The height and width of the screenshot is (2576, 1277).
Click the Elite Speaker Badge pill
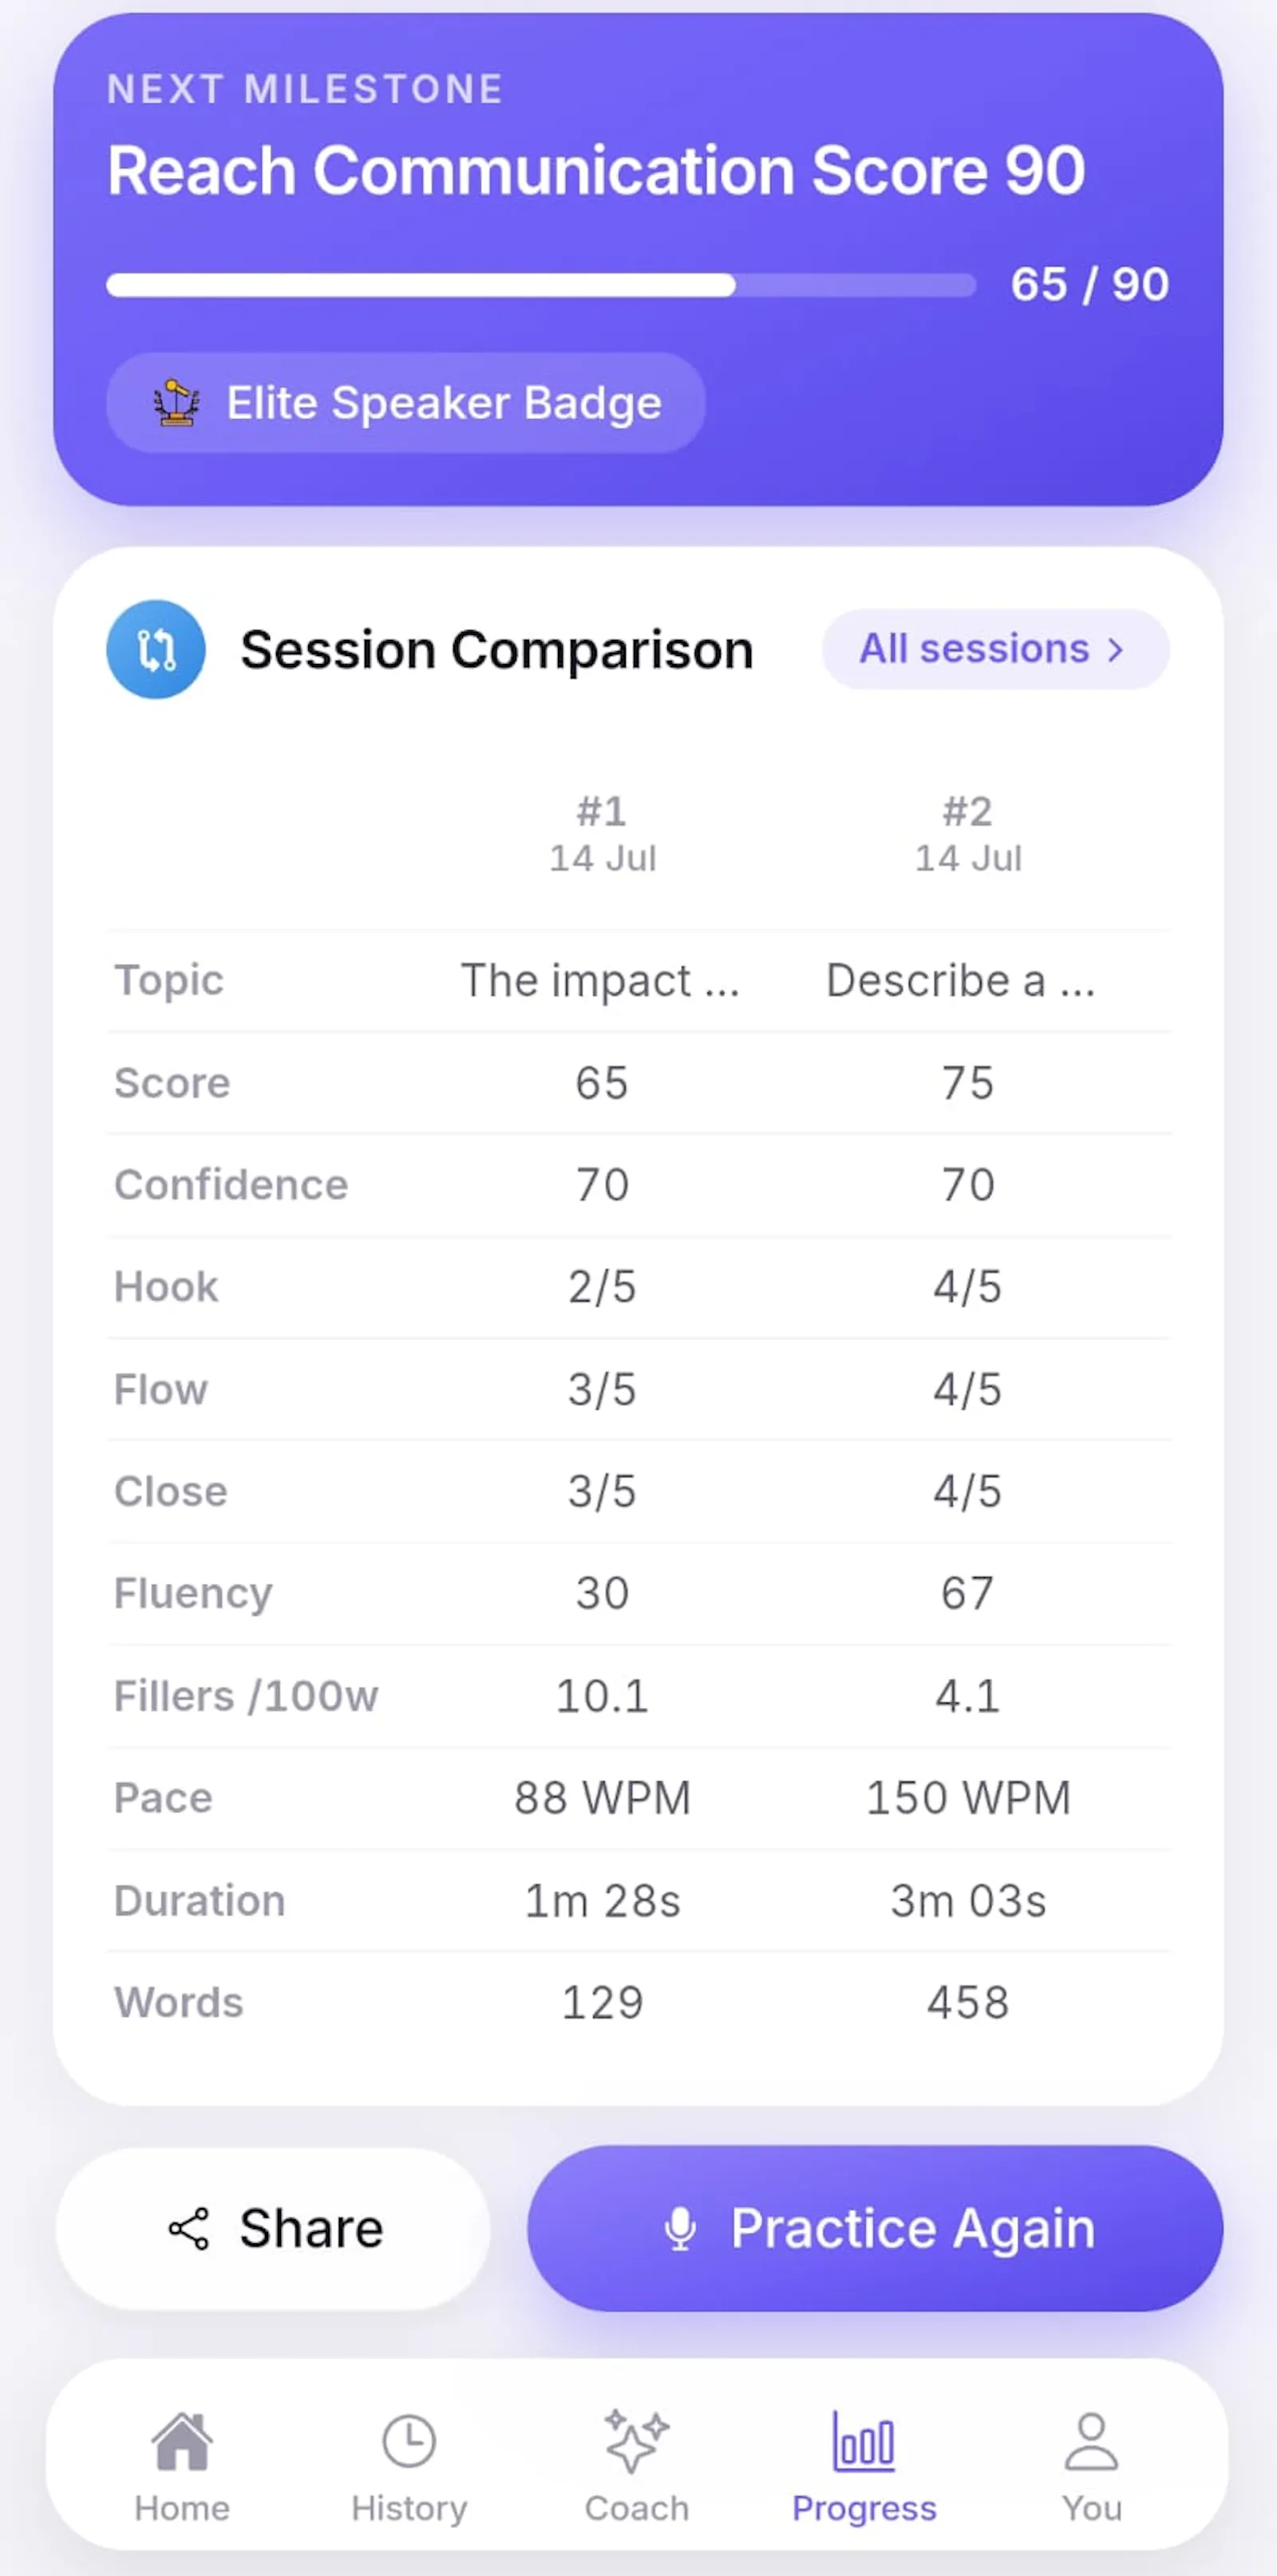[x=406, y=403]
